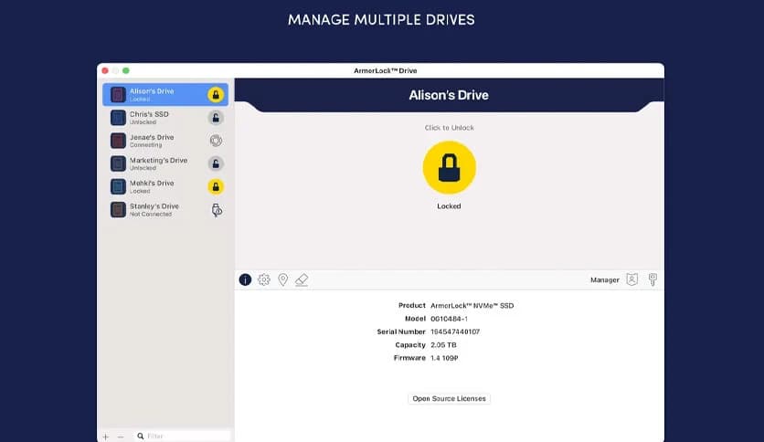The image size is (764, 442).
Task: Click the plus button to add drive
Action: pyautogui.click(x=106, y=437)
